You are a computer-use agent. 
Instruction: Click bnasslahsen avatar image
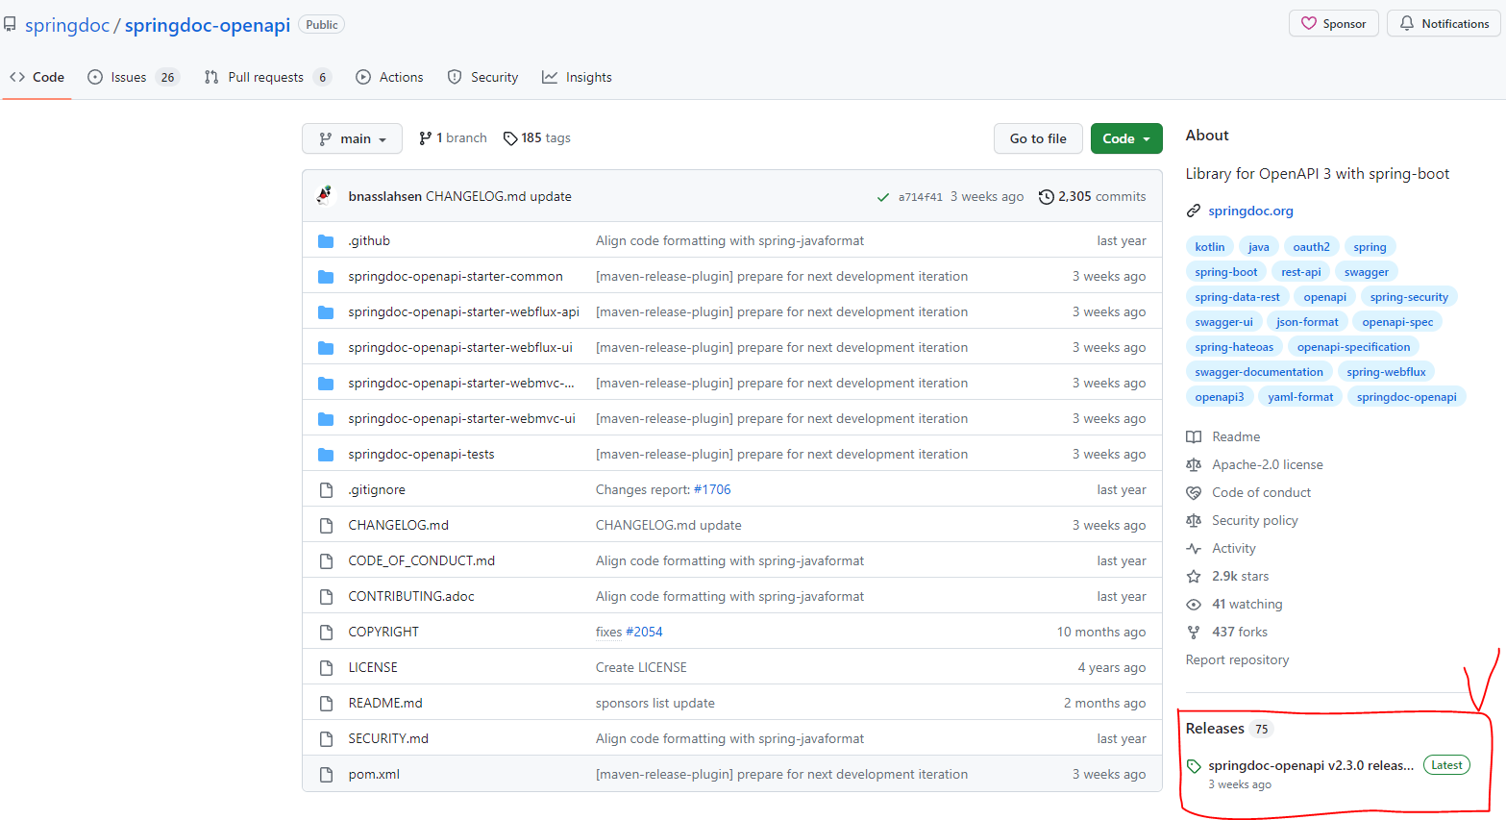(325, 195)
